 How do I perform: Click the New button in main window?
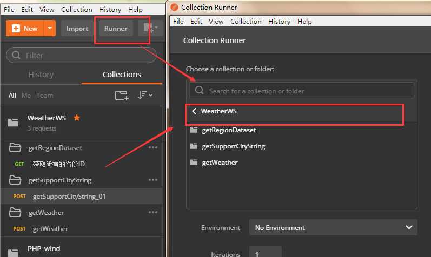coord(25,28)
